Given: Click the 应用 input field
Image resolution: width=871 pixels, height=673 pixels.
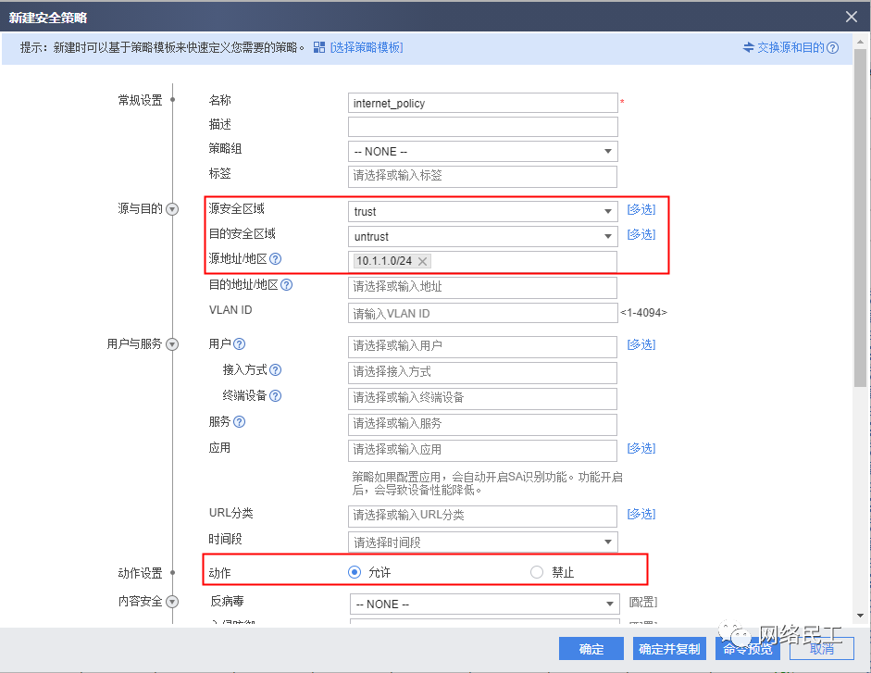Looking at the screenshot, I should pos(483,450).
